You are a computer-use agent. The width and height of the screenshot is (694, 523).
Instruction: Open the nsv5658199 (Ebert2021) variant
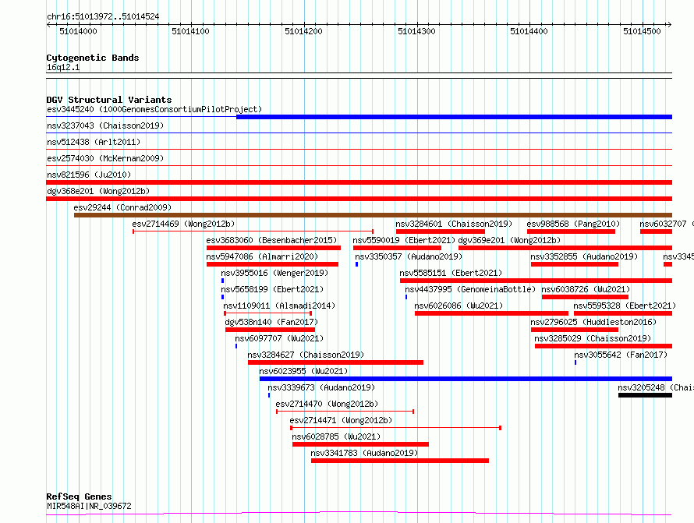tap(272, 289)
